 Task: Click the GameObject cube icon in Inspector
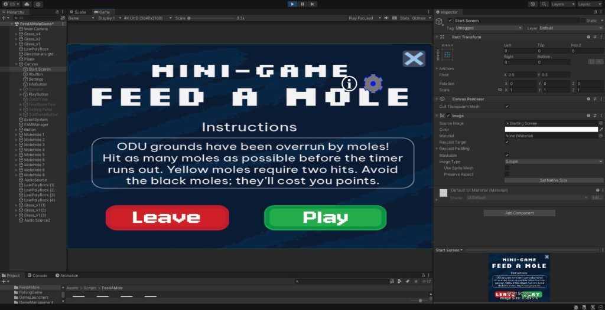coord(440,22)
